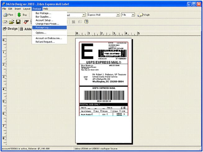203x152 pixels.
Task: Click the Print toolbar icon
Action: point(6,15)
